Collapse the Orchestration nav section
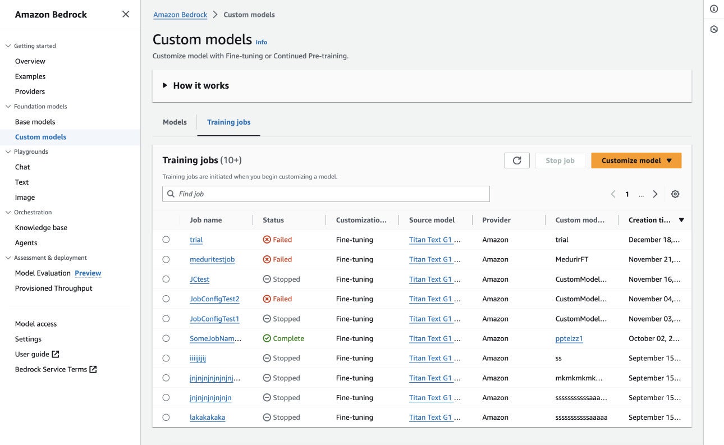The height and width of the screenshot is (445, 724). pos(8,213)
